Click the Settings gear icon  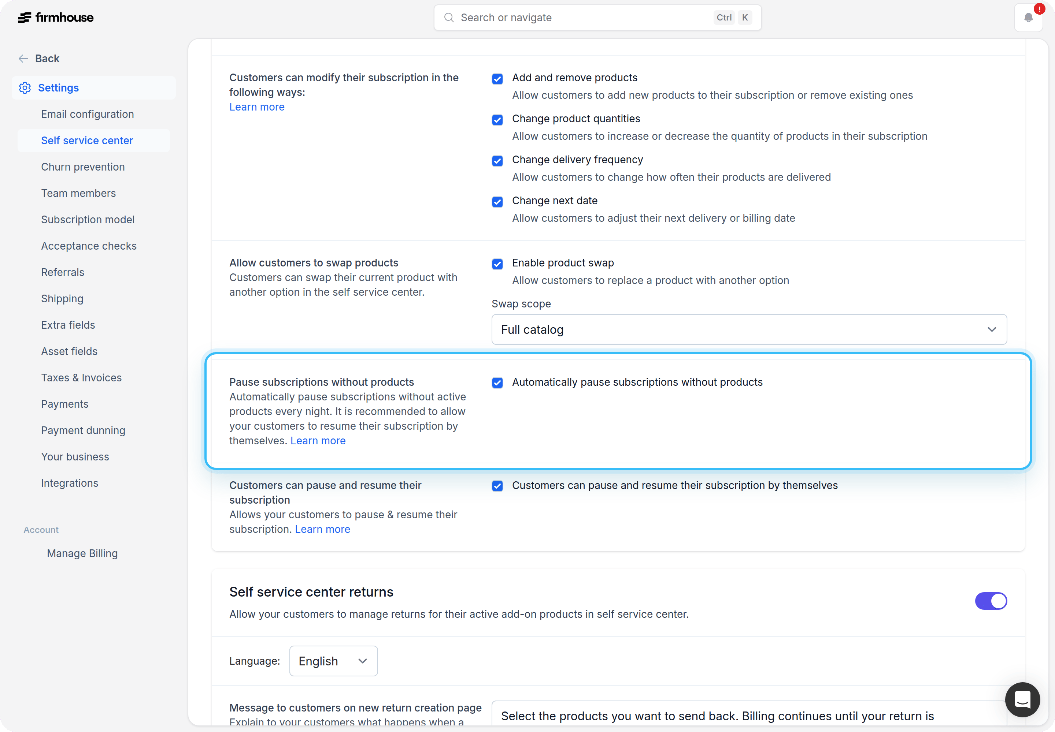pos(25,87)
